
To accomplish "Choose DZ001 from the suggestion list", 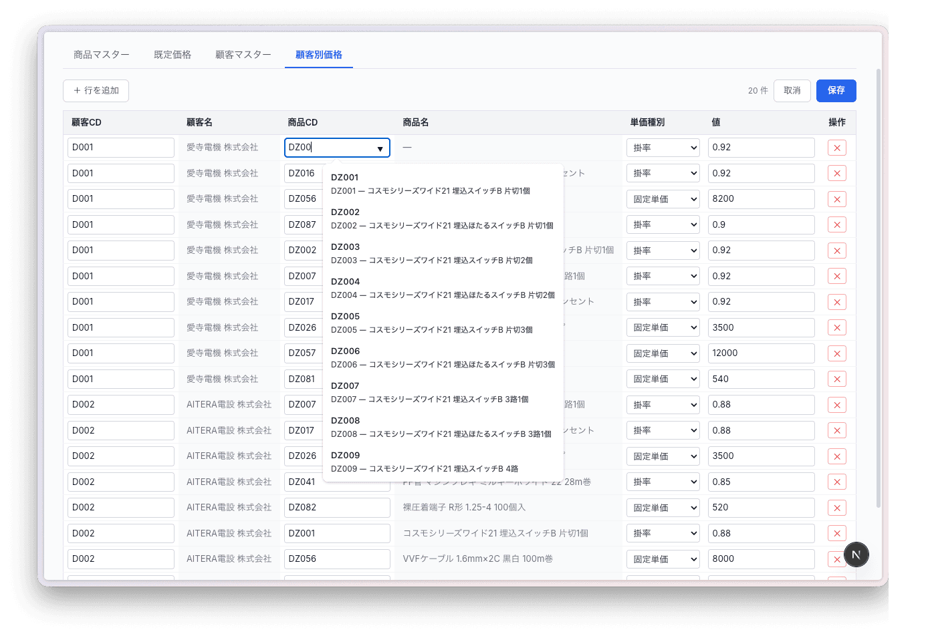I will [x=443, y=184].
